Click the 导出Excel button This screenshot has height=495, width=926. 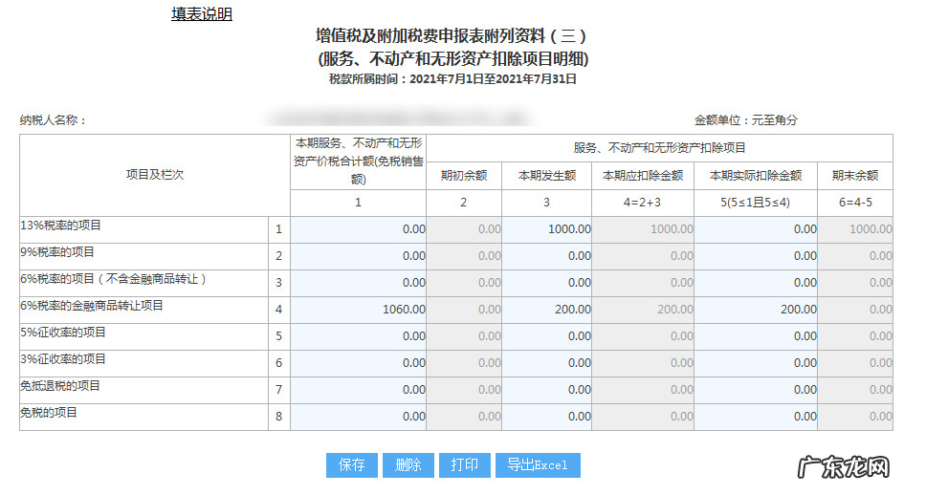pyautogui.click(x=538, y=465)
